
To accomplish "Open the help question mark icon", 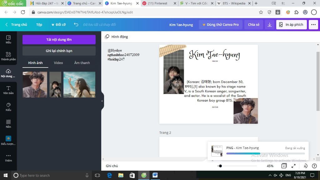I will (314, 166).
